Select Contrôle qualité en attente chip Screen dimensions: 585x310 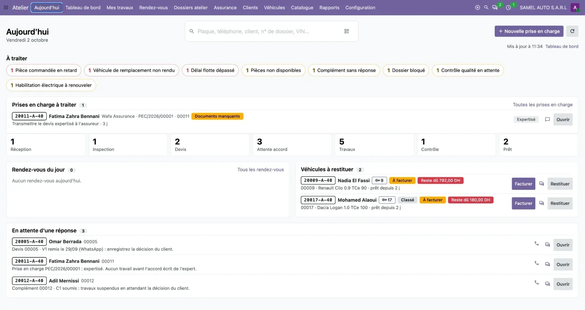[468, 70]
